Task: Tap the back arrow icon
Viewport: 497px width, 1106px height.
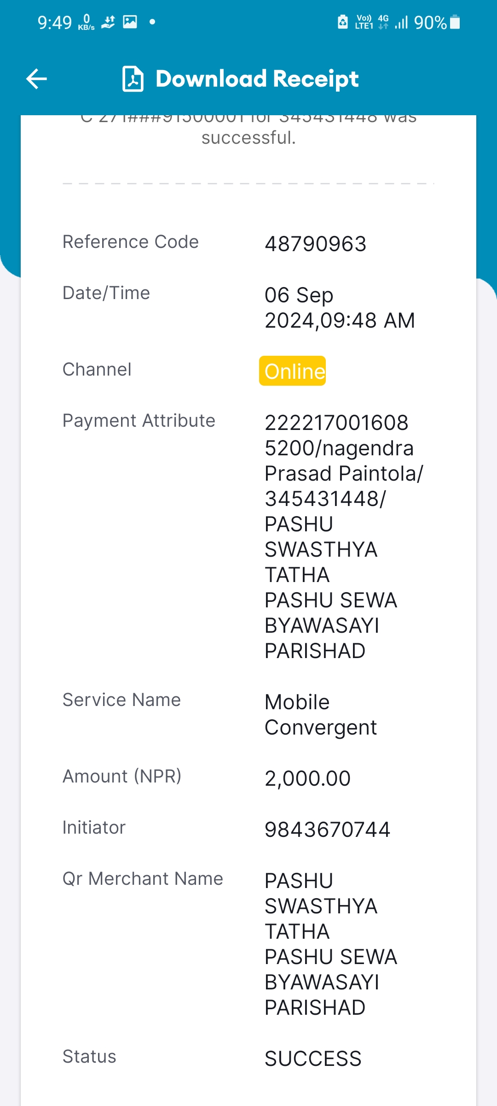Action: pos(37,79)
